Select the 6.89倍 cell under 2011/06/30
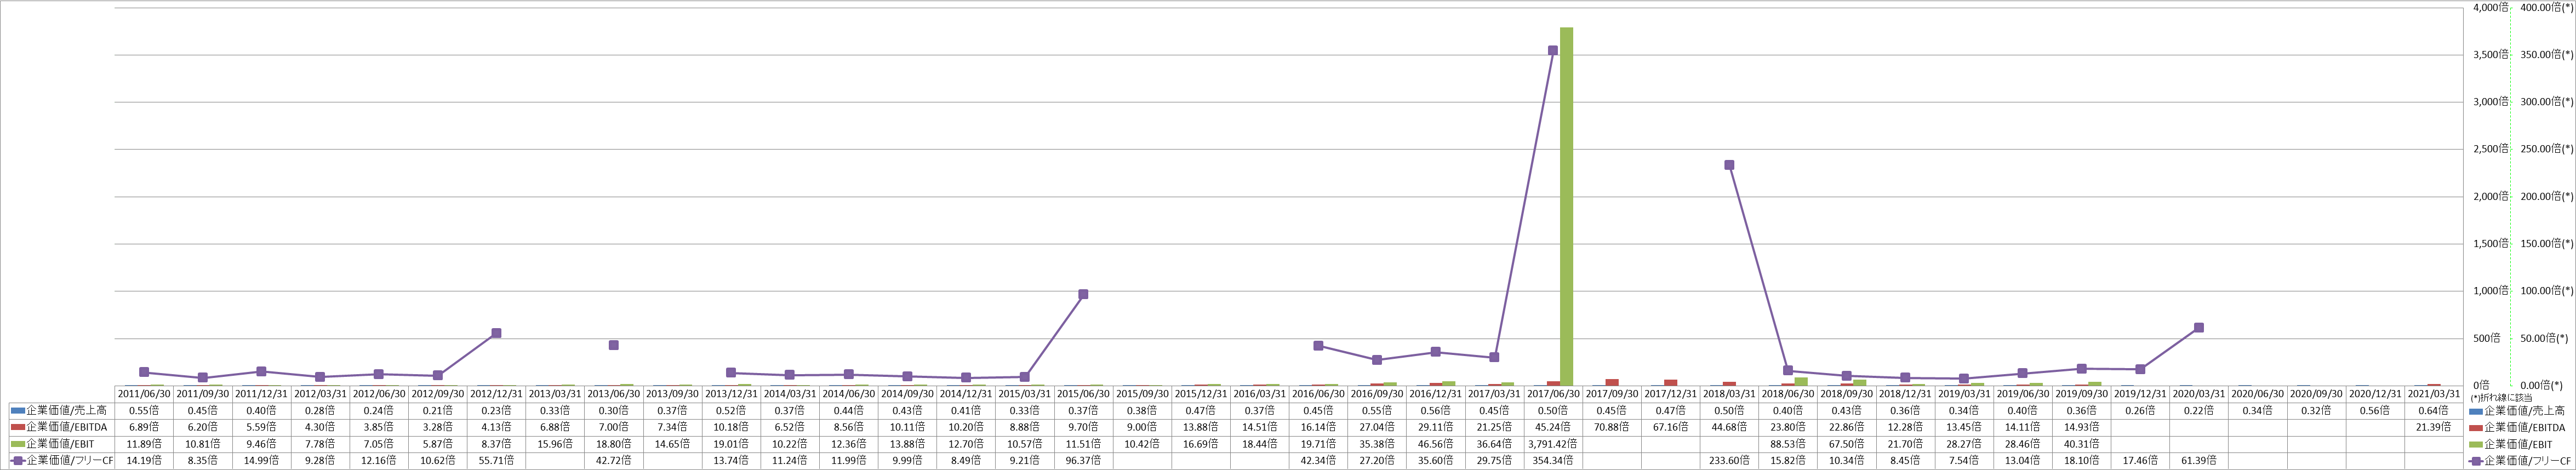The image size is (2576, 470). (144, 427)
